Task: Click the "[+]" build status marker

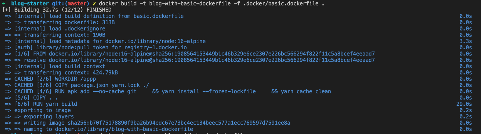Action: 6,10
